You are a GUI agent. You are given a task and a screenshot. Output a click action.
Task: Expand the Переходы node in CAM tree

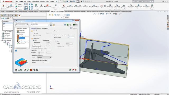[1, 40]
